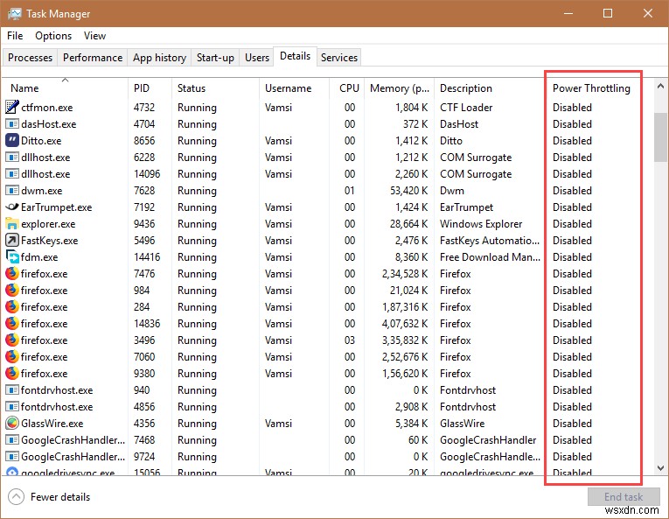669x519 pixels.
Task: Click the vertical scrollbar thumb
Action: [x=660, y=137]
